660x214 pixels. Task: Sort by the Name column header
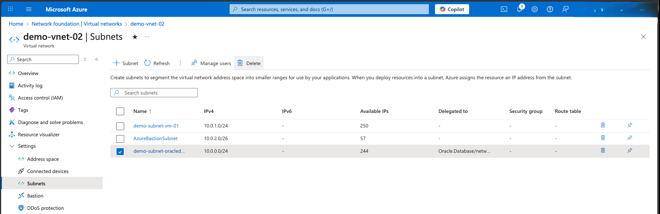click(143, 111)
